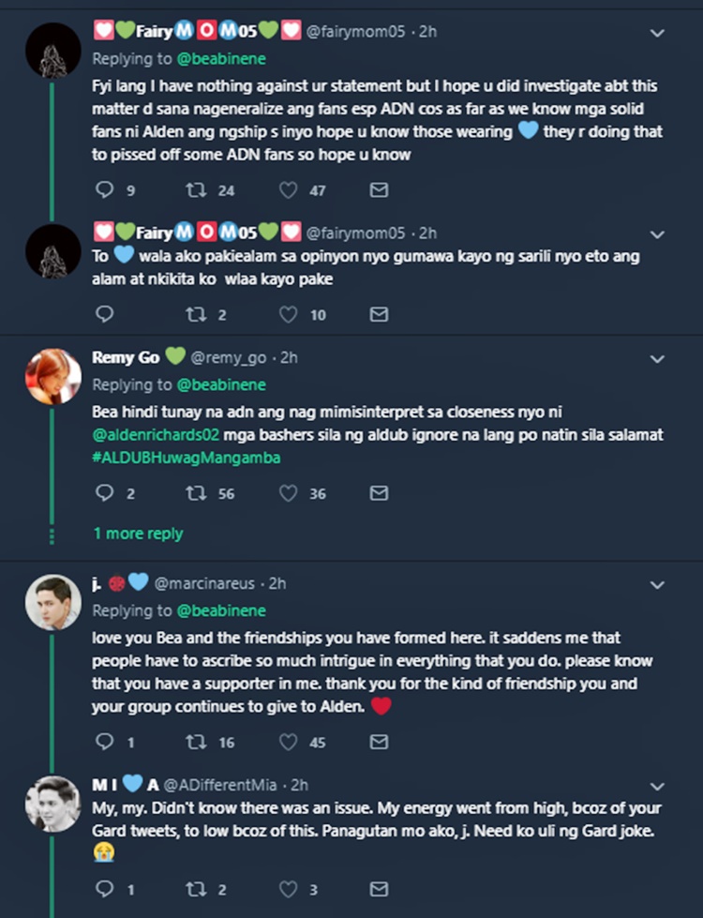Retweet ADifferentMia's Gard joke tweet
Image resolution: width=703 pixels, height=918 pixels.
[x=198, y=888]
